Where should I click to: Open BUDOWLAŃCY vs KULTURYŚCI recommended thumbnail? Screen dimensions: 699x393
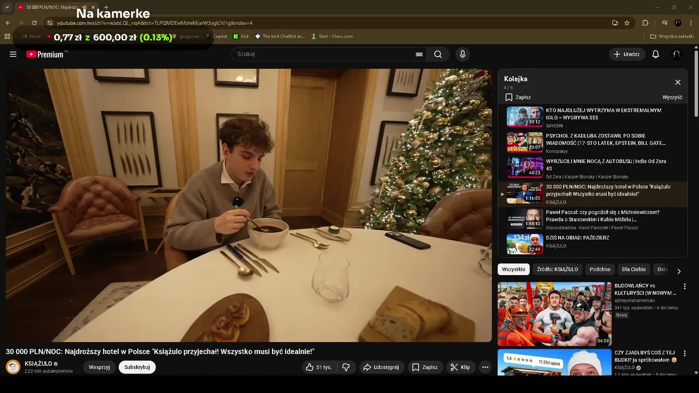554,314
